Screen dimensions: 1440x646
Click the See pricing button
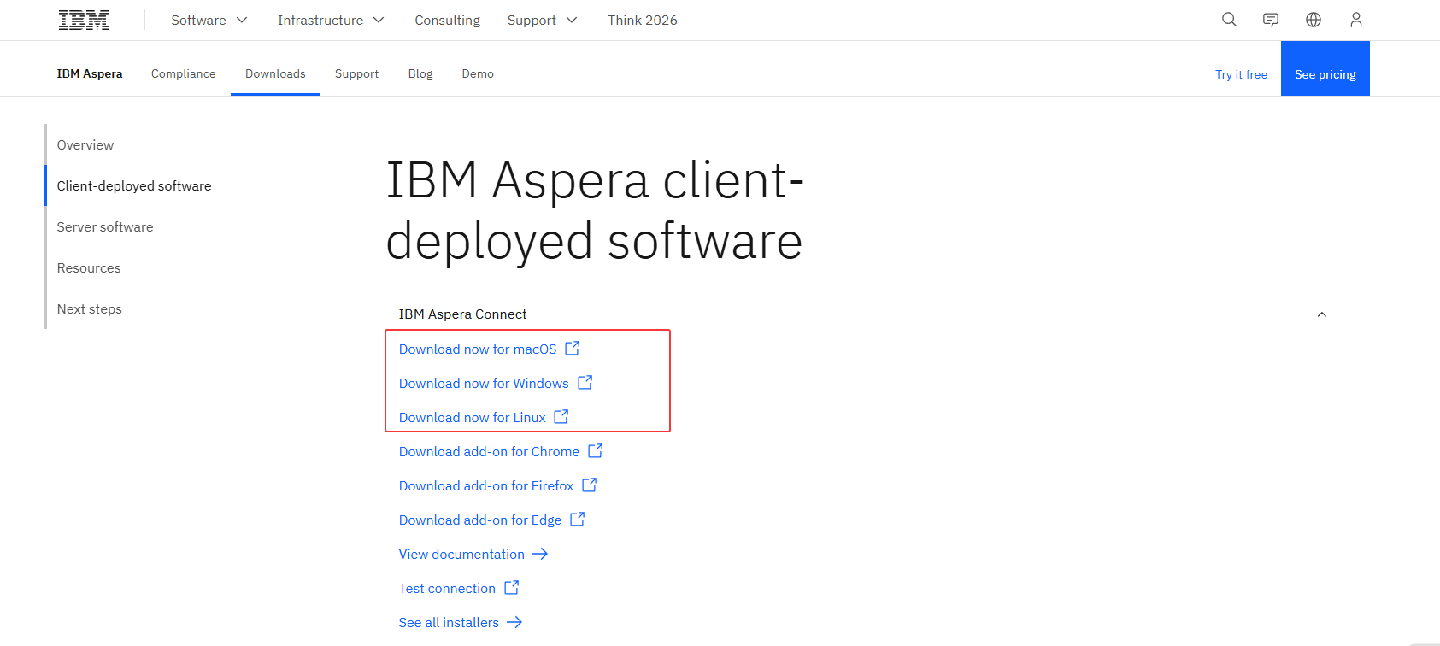pyautogui.click(x=1325, y=74)
